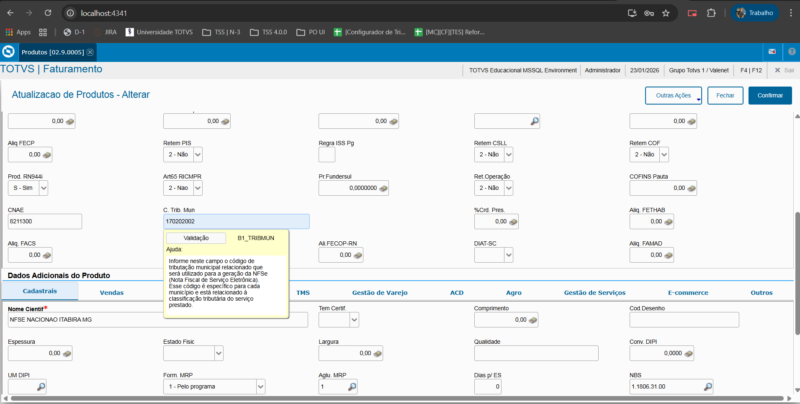
Task: Open the Gestão de Serviços tab
Action: click(x=594, y=293)
